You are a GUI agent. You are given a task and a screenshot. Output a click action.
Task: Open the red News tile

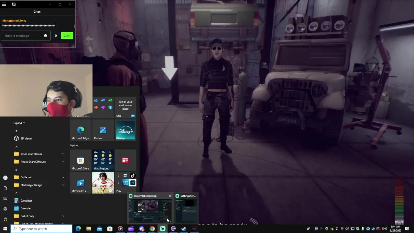point(125,161)
